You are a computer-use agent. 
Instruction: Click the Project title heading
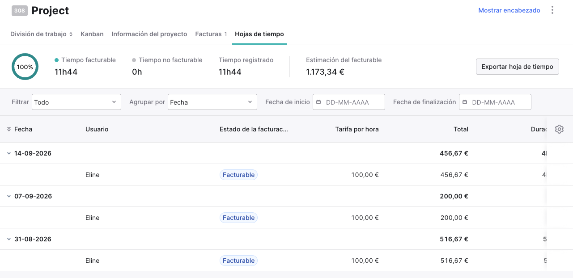pyautogui.click(x=50, y=11)
